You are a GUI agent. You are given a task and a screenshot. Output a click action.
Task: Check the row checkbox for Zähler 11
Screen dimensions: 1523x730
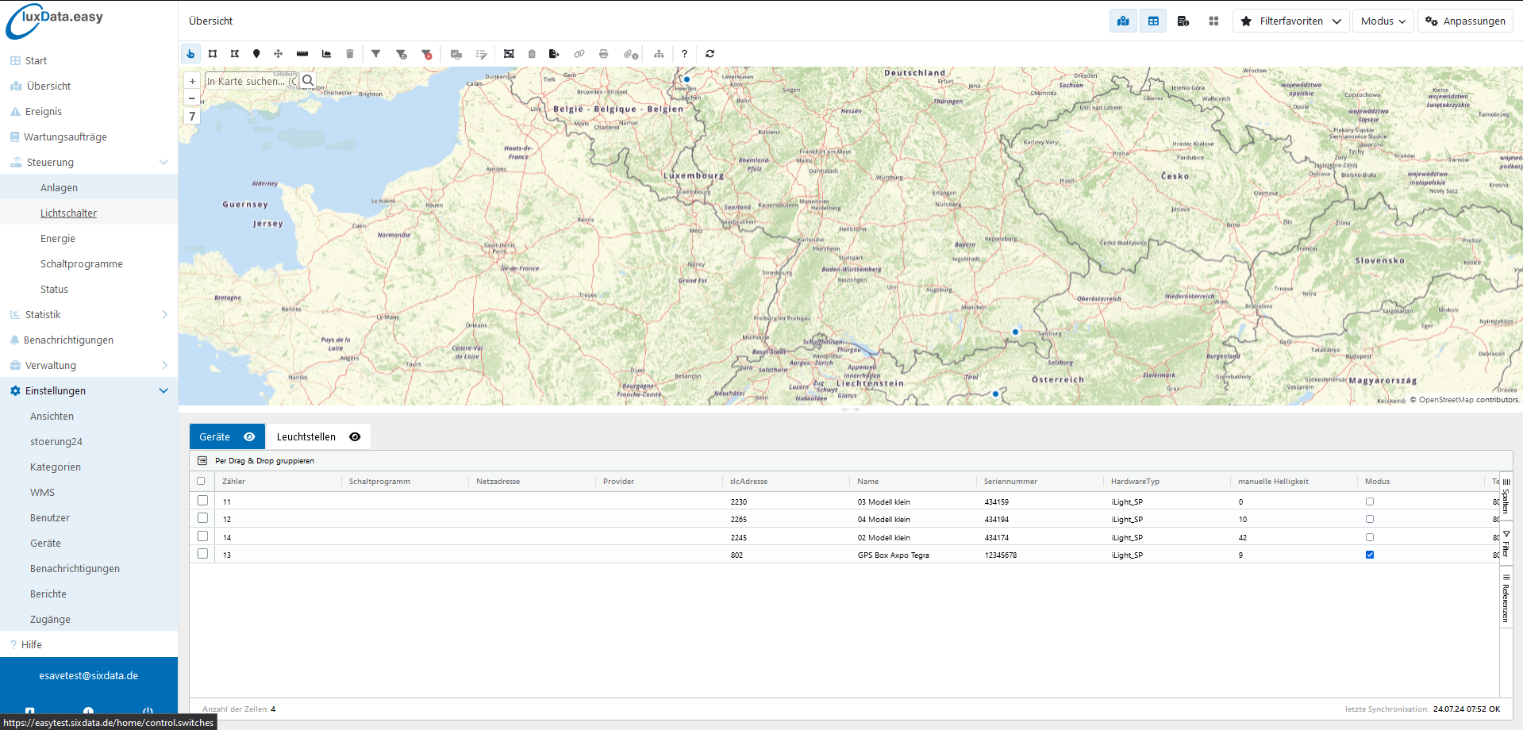tap(203, 501)
